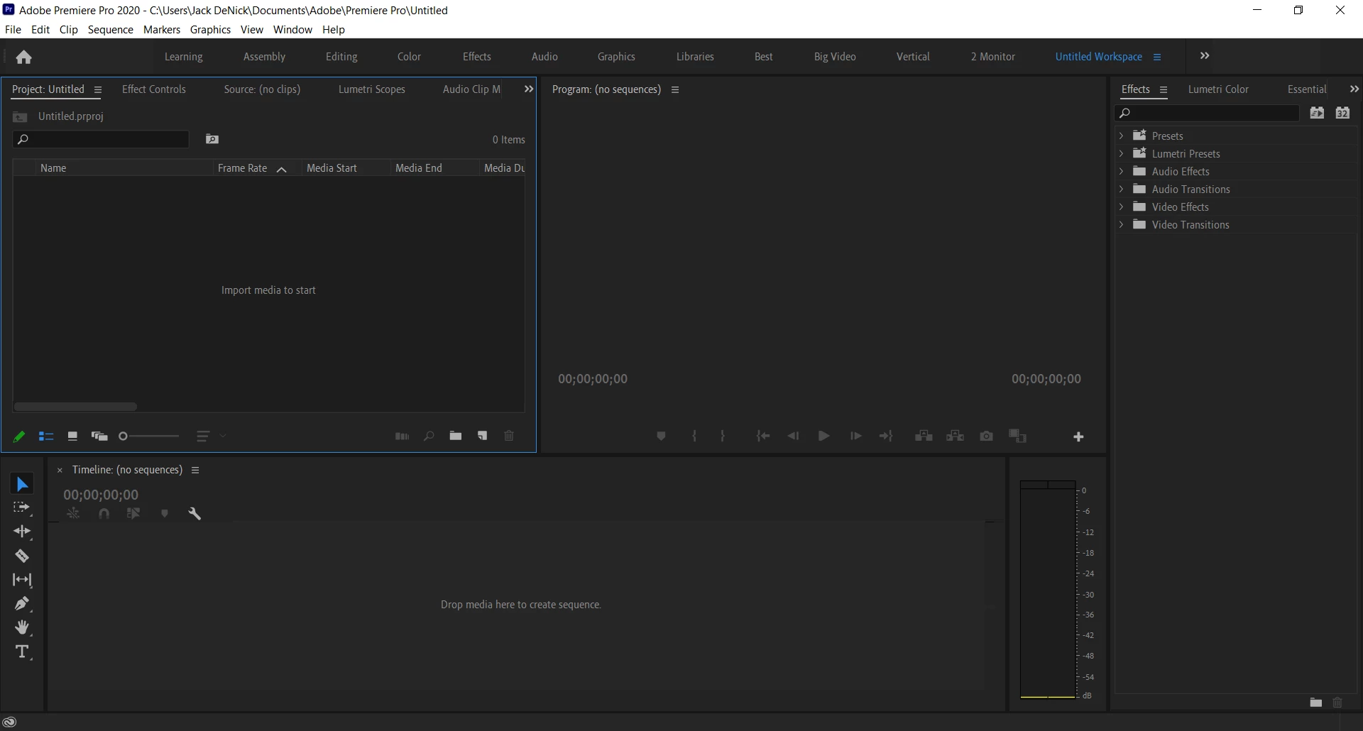Viewport: 1363px width, 731px height.
Task: Go to In point in Program monitor
Action: (763, 436)
